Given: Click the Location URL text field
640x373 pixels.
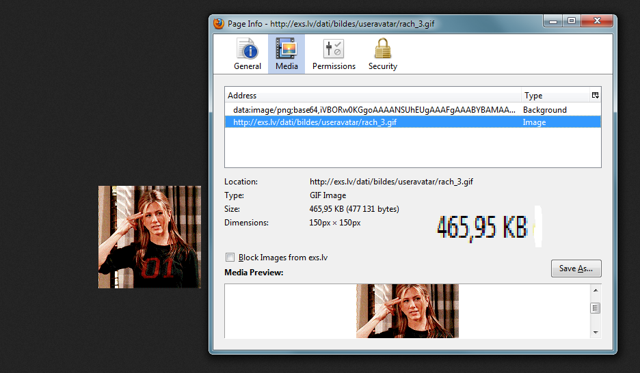Looking at the screenshot, I should tap(391, 182).
